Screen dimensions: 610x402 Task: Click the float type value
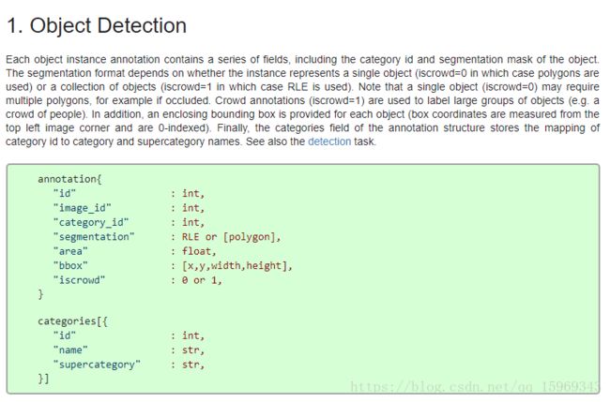199,251
